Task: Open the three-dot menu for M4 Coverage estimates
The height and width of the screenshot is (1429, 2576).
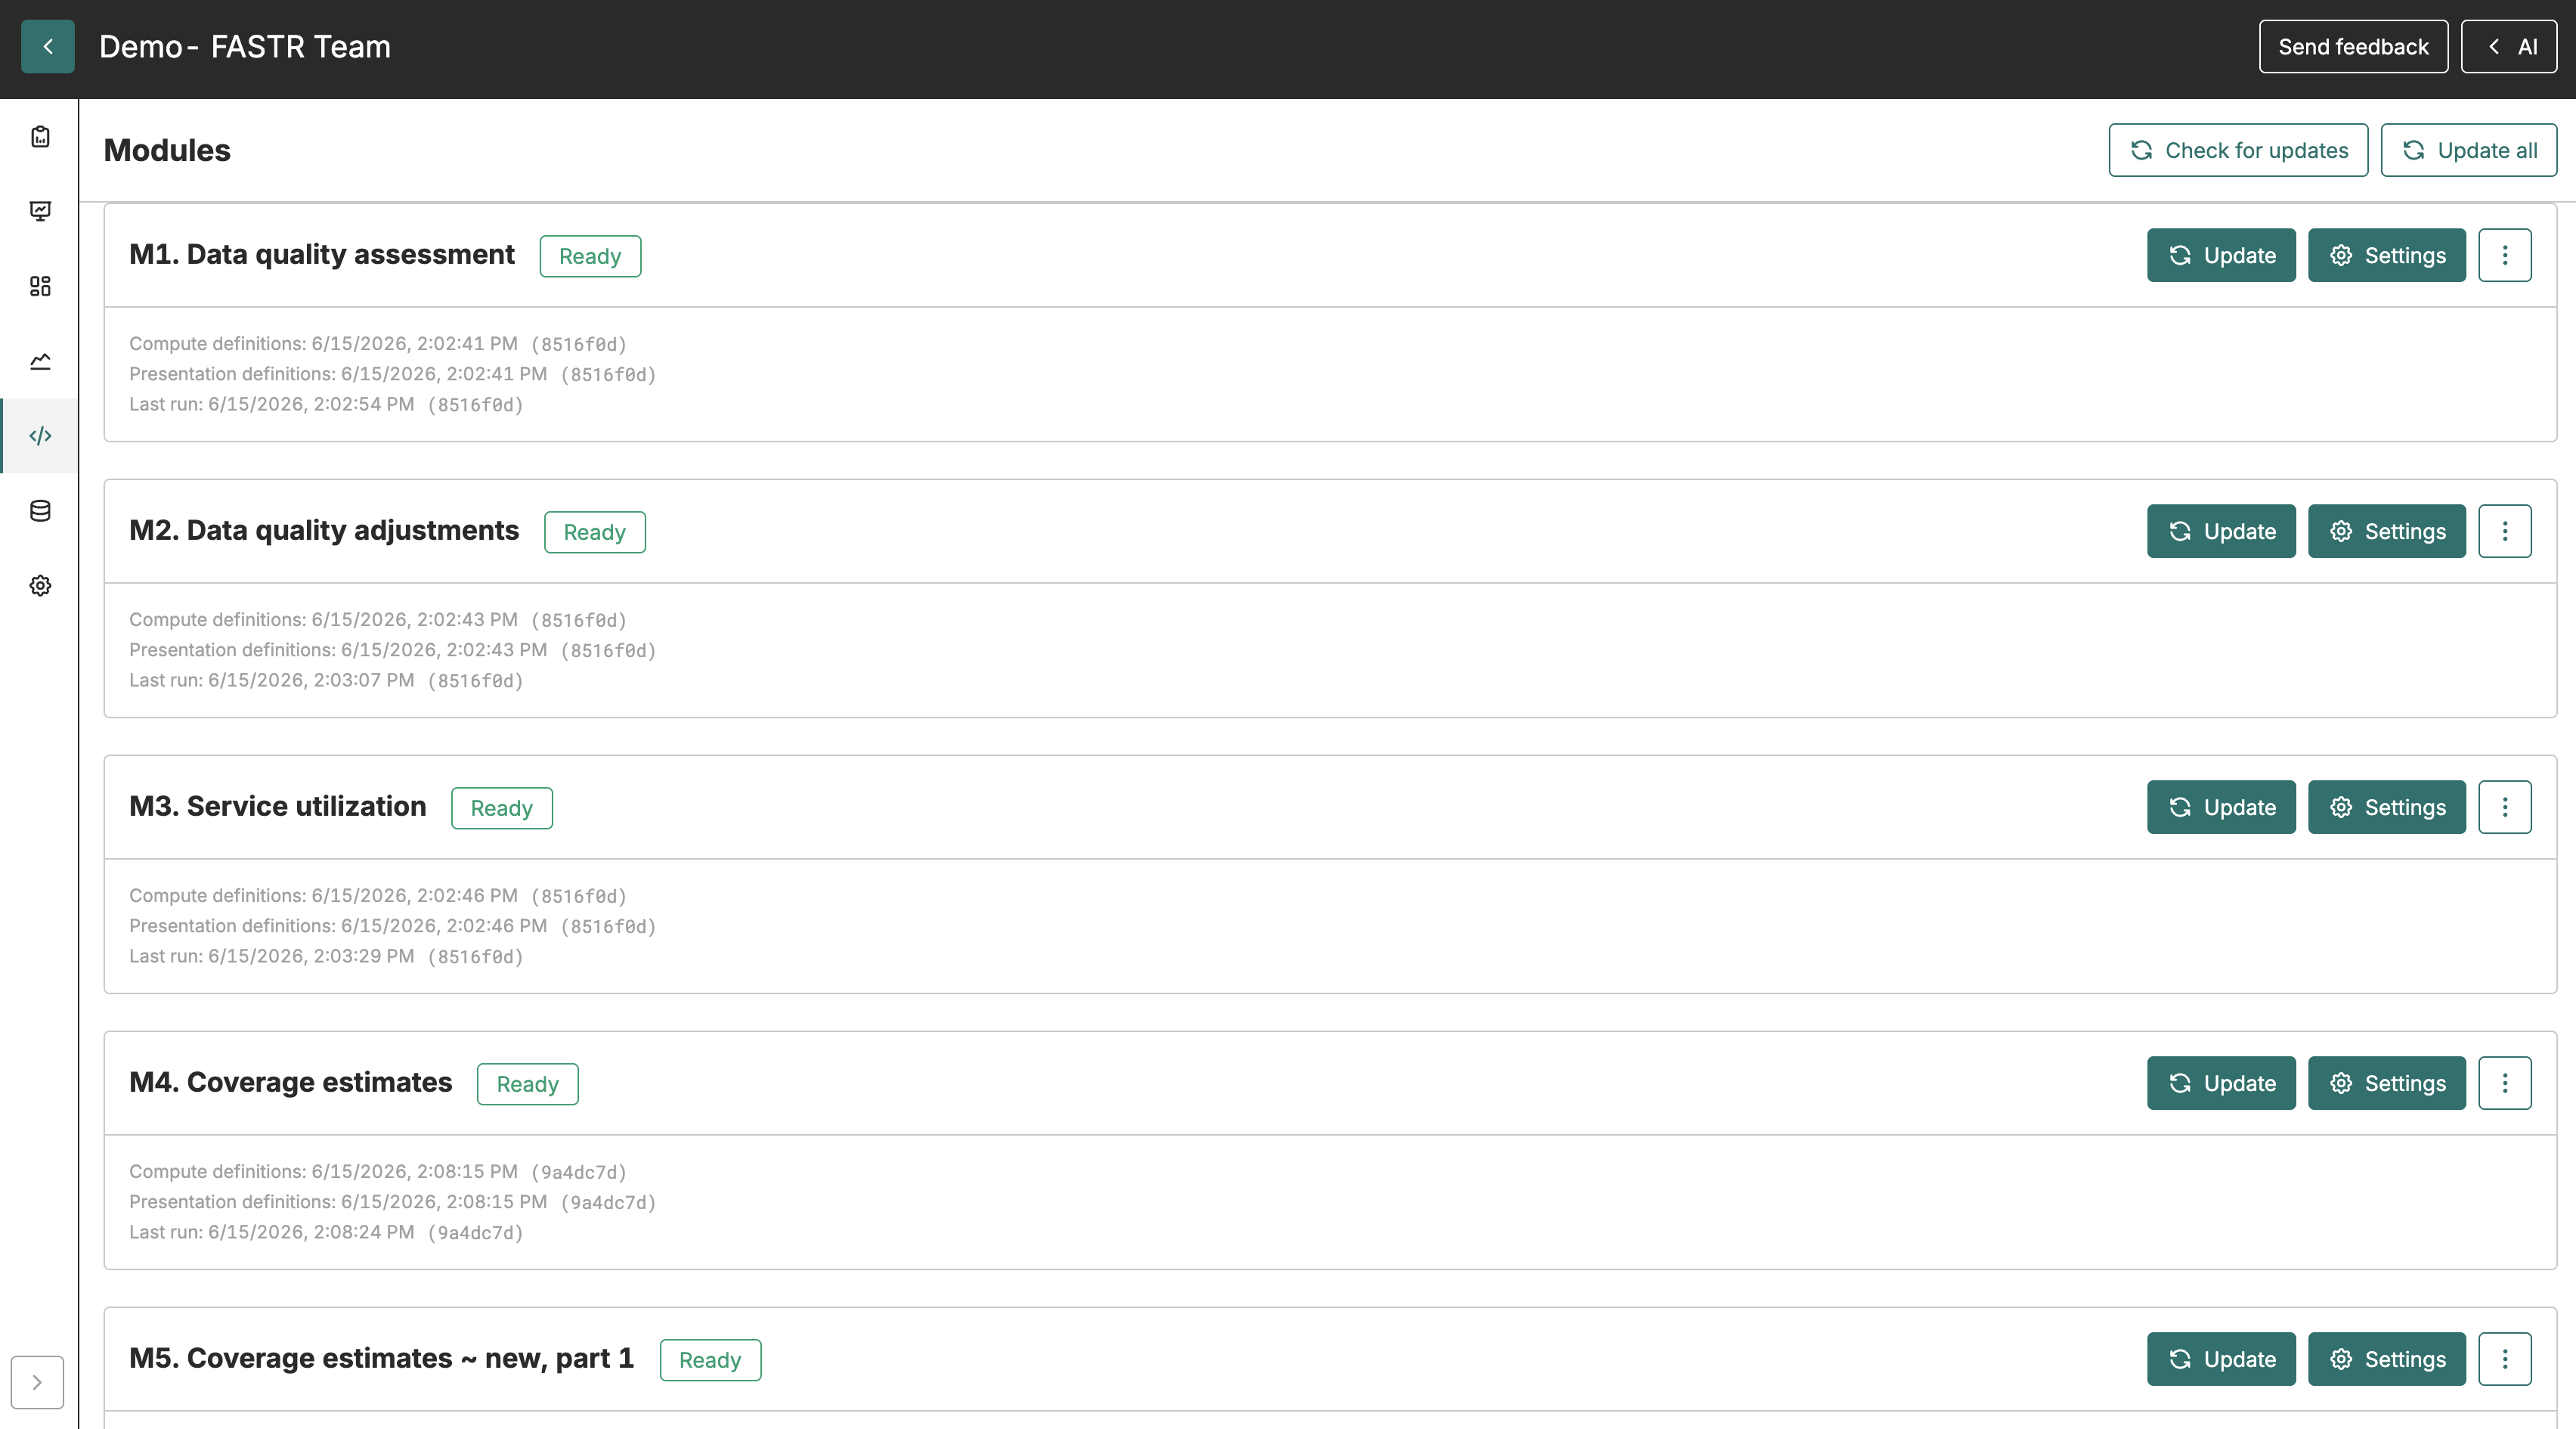Action: (x=2505, y=1083)
